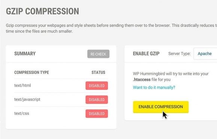Follow the "Want to do it manually?" link
Image resolution: width=217 pixels, height=139 pixels.
(x=154, y=87)
